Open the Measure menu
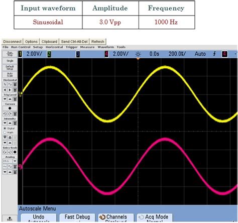The height and width of the screenshot is (223, 238). (87, 47)
